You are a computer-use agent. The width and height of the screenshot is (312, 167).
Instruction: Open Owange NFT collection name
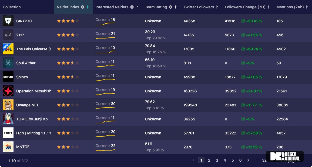27,105
